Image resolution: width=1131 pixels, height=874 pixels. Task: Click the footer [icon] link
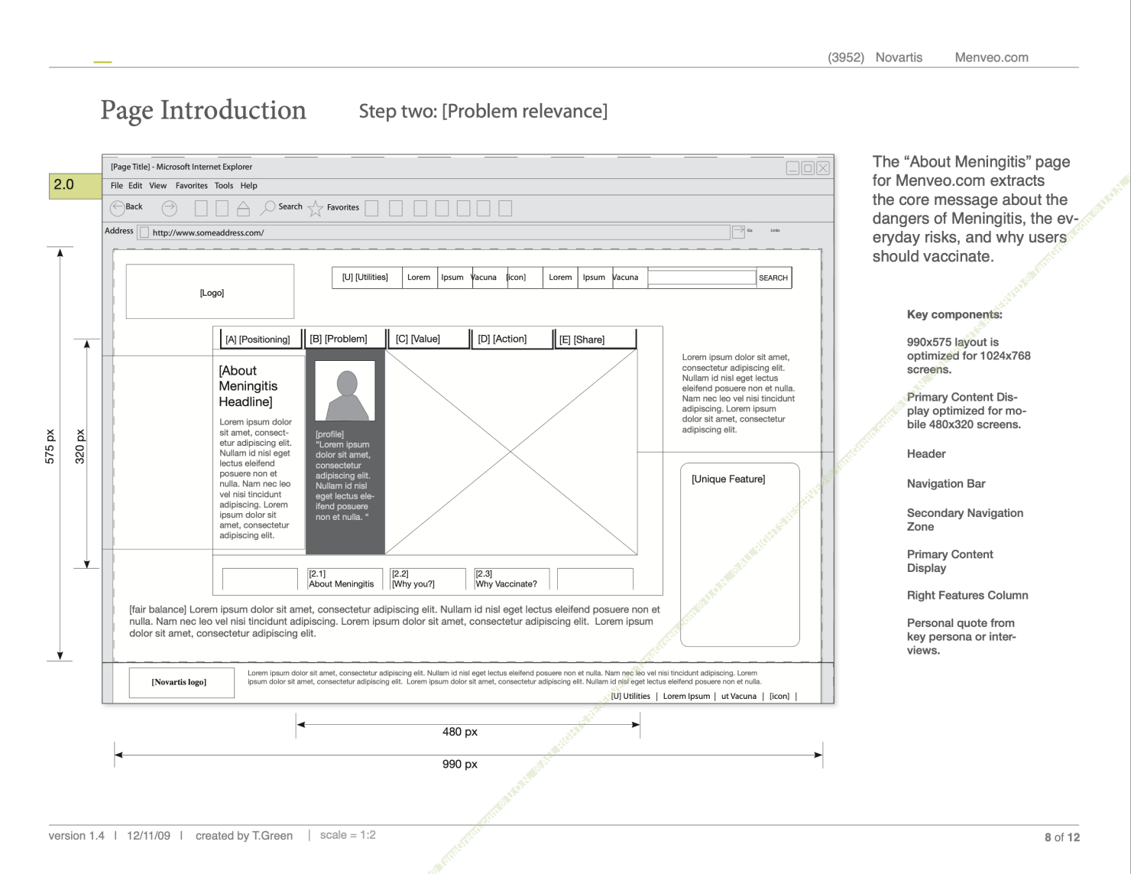click(x=779, y=696)
